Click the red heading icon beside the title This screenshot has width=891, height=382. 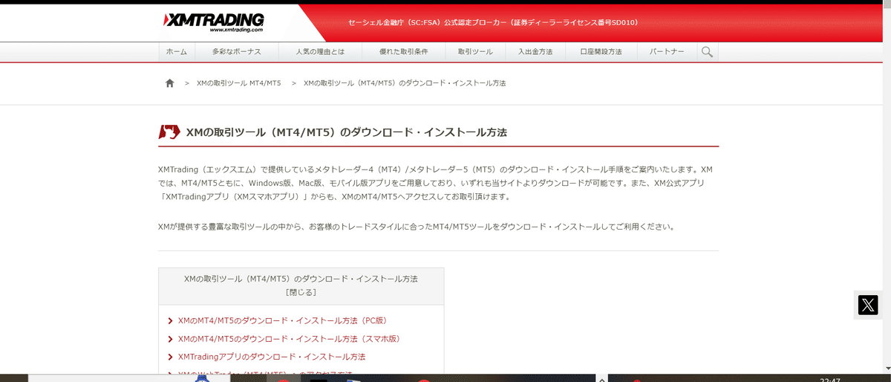pos(169,132)
